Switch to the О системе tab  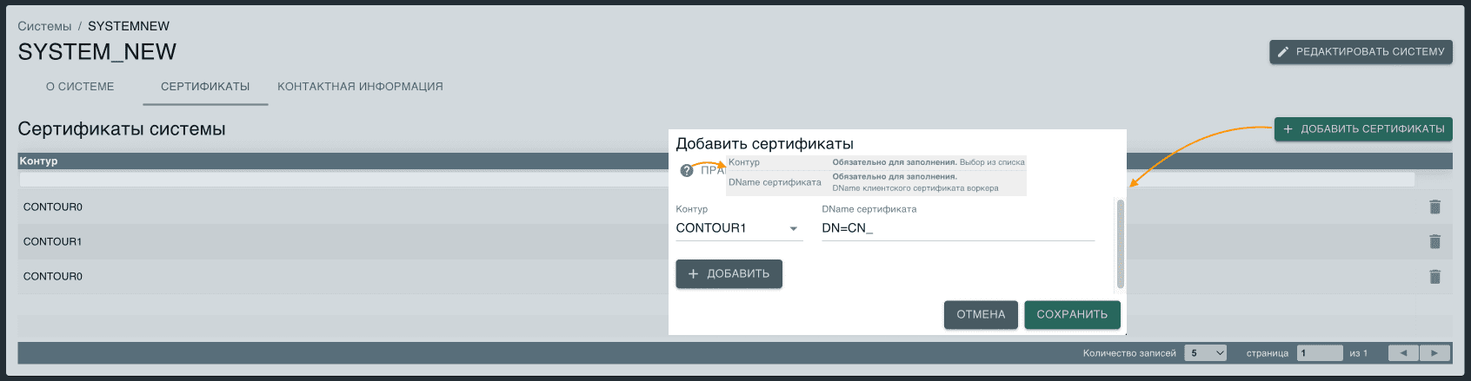point(80,87)
